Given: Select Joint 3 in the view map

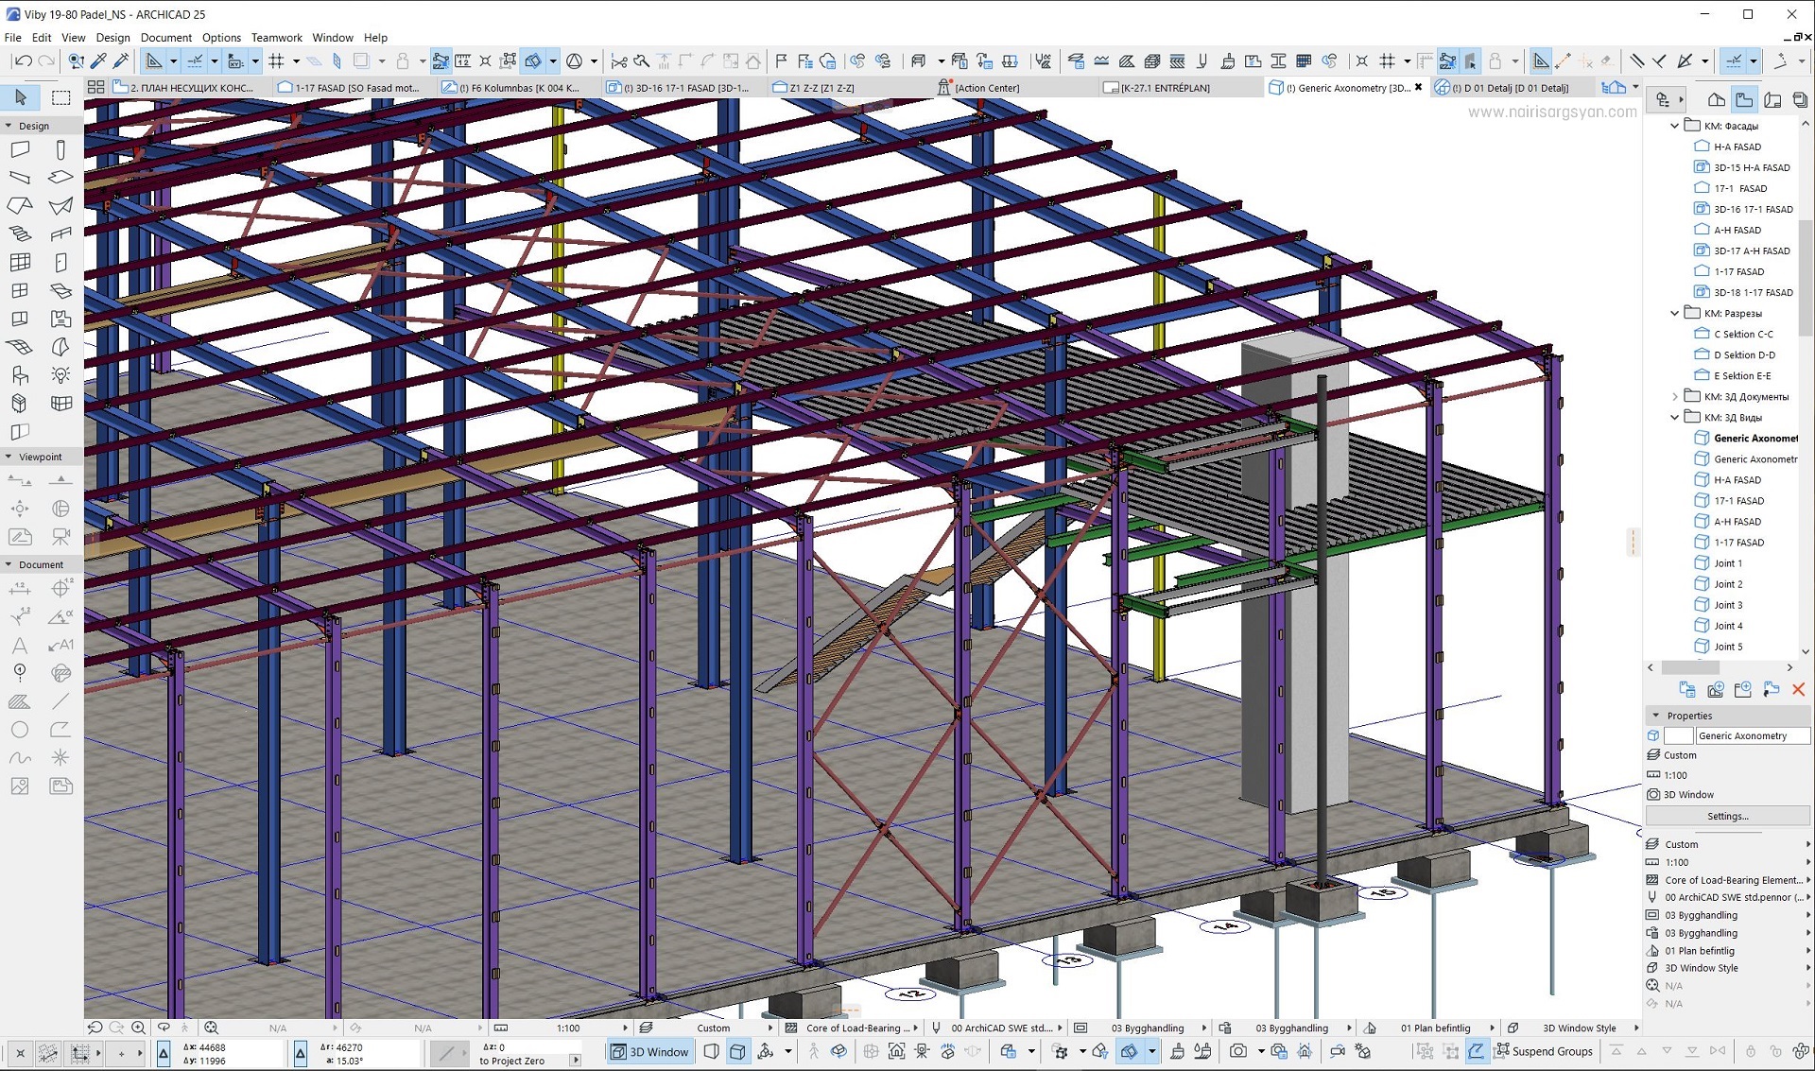Looking at the screenshot, I should (x=1728, y=605).
